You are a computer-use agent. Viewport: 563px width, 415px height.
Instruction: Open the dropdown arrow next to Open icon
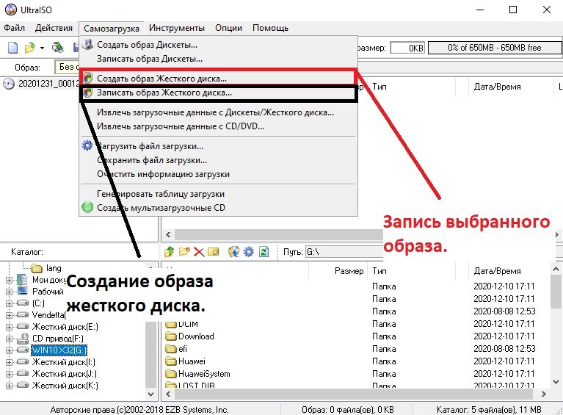[42, 48]
